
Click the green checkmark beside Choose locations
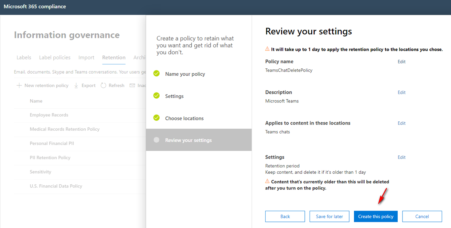[157, 118]
